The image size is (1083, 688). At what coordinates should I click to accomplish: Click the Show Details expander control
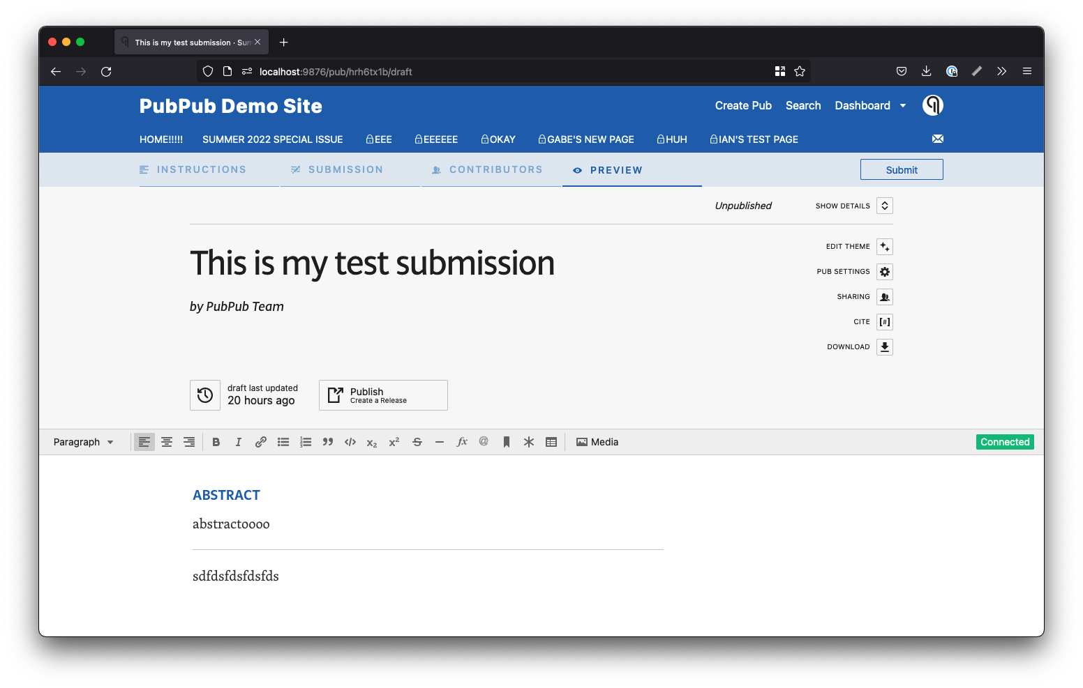pos(884,205)
